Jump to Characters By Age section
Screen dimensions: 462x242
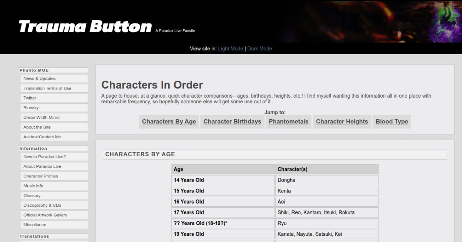(169, 121)
